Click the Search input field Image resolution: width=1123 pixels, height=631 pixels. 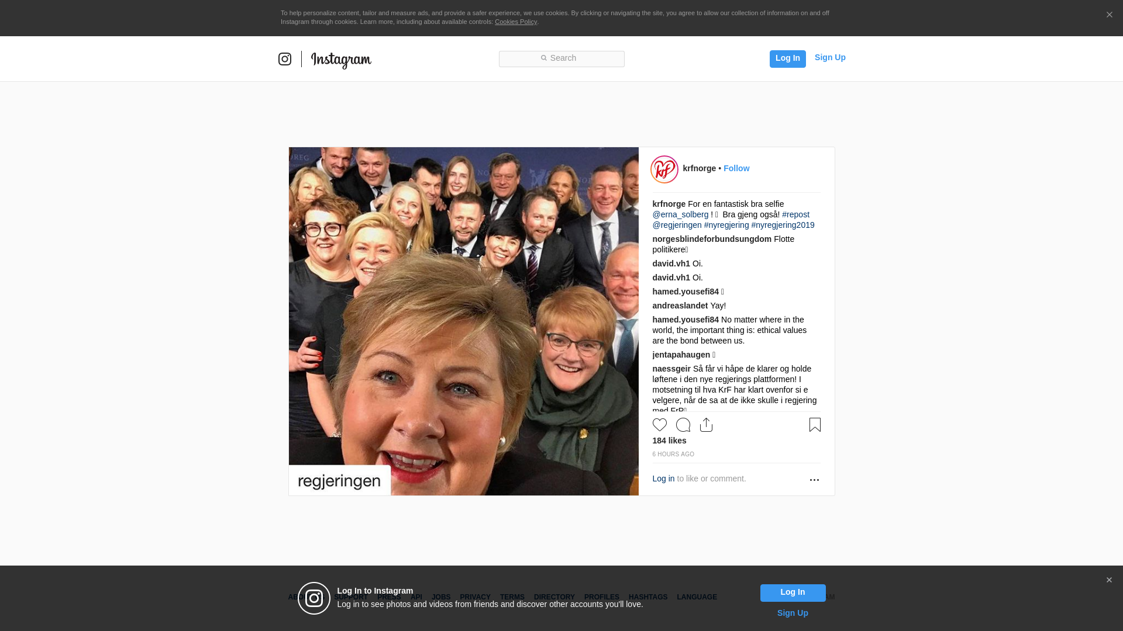point(561,58)
